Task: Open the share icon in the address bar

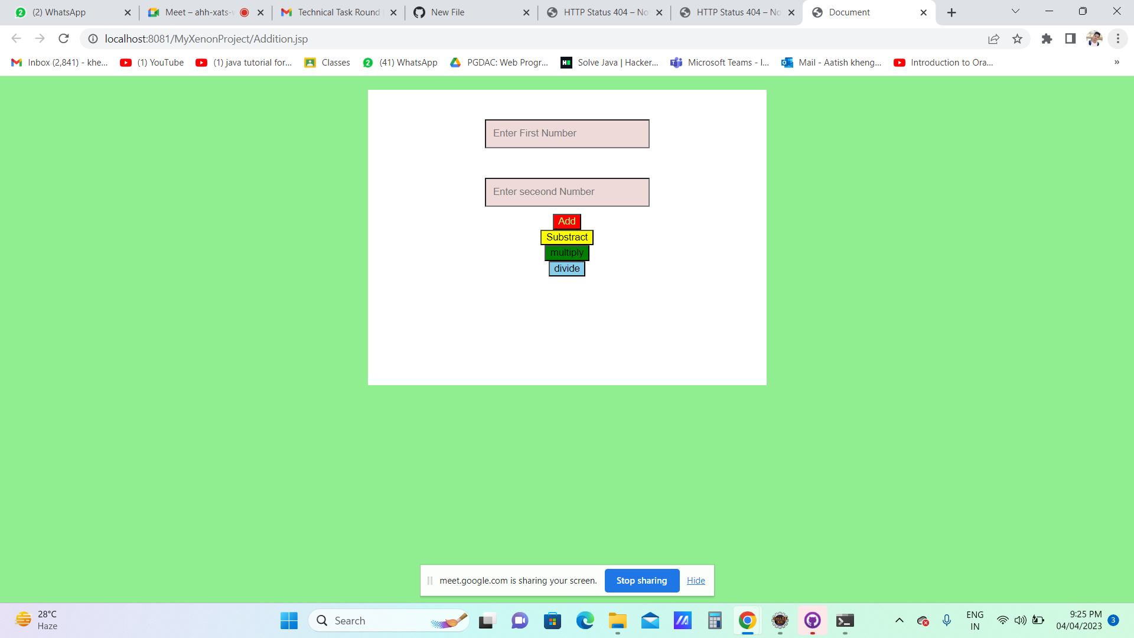Action: (x=994, y=38)
